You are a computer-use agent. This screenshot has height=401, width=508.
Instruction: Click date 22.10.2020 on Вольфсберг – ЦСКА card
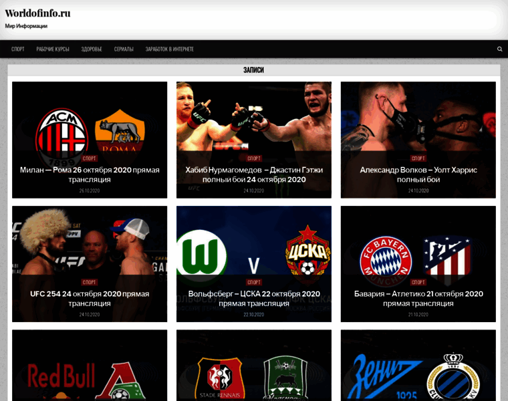[254, 315]
